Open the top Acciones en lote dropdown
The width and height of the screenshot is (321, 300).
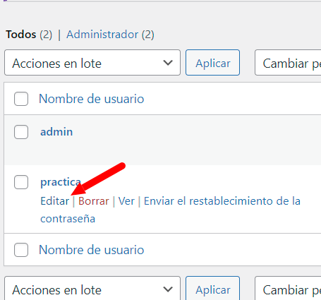(x=92, y=63)
